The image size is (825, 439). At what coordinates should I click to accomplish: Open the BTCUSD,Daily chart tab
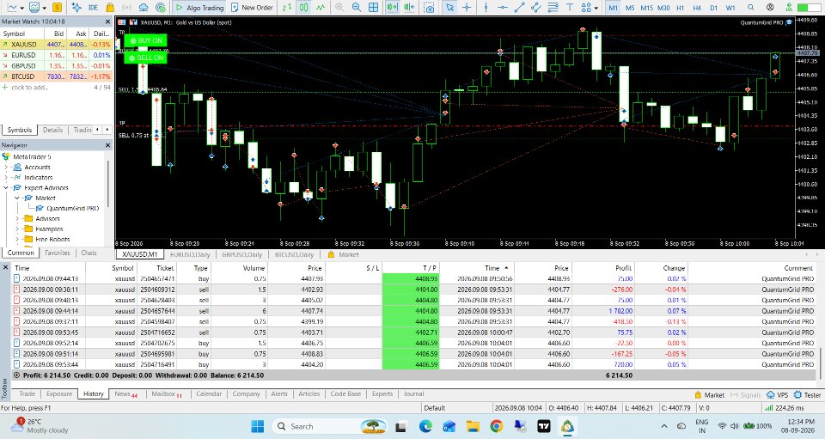click(295, 254)
